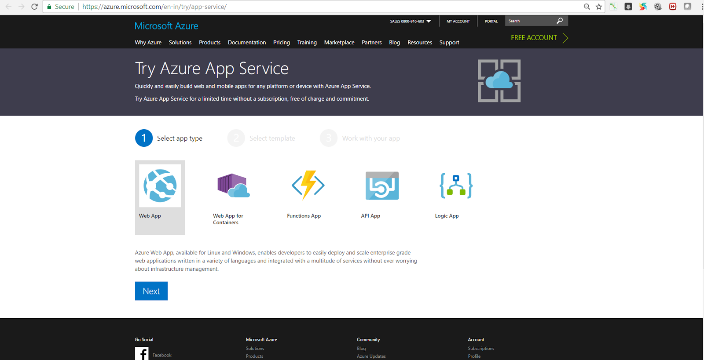Open the first green browser extension icon
Screen dimensions: 704x360
pyautogui.click(x=613, y=7)
